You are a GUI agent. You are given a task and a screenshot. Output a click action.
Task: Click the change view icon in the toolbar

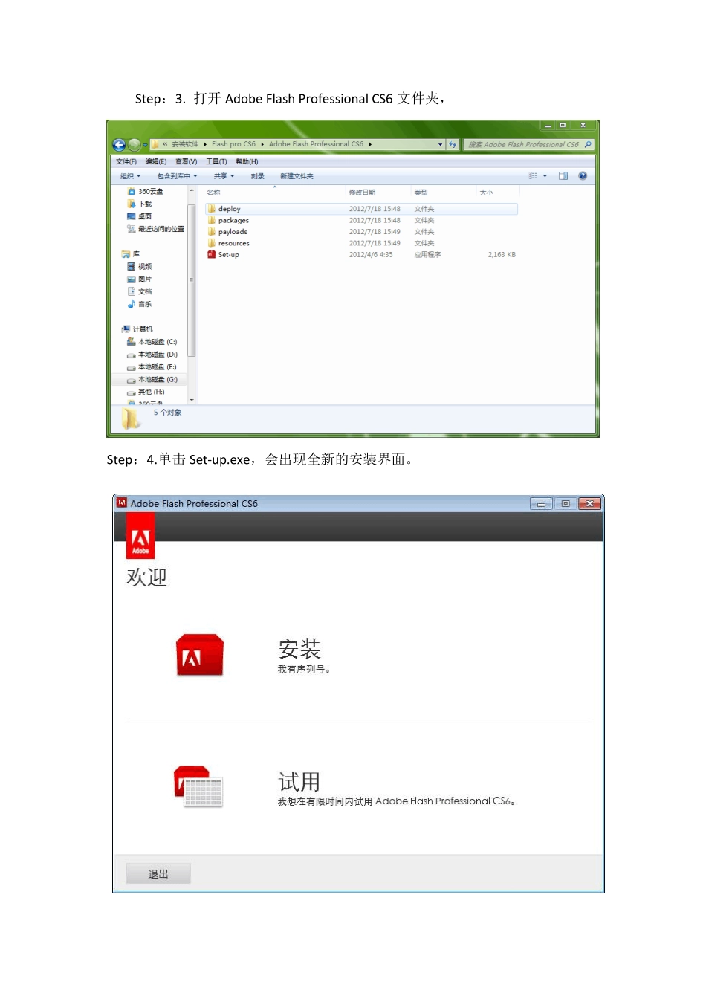point(533,176)
